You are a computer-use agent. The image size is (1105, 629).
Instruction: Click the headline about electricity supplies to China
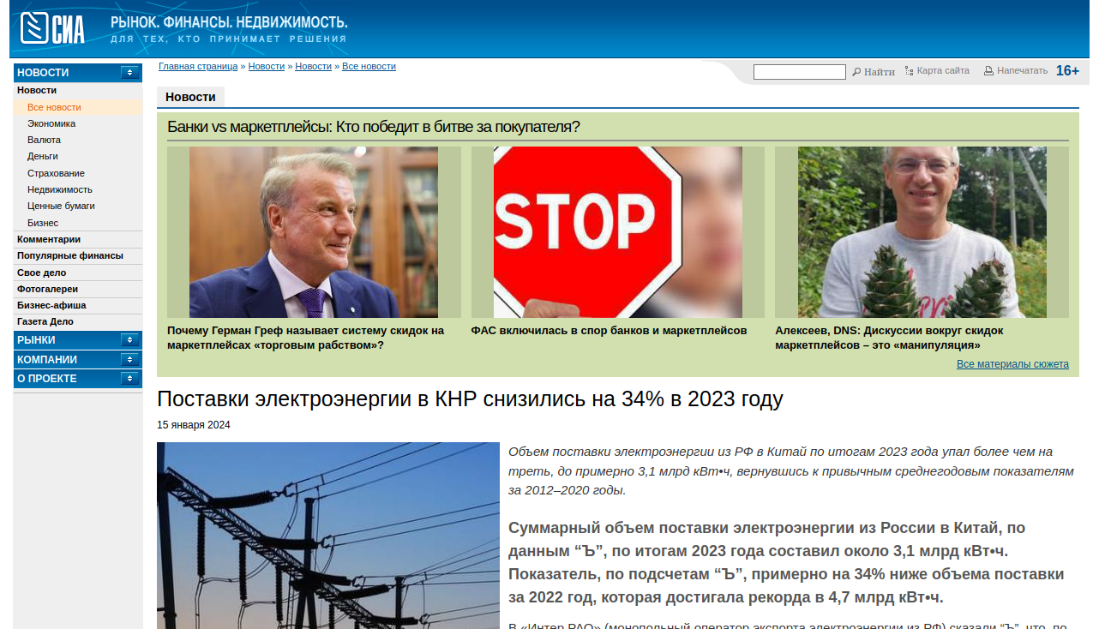470,399
